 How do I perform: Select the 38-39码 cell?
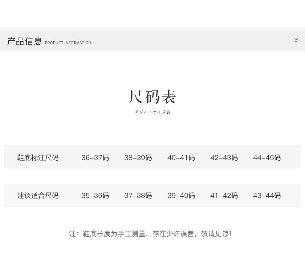point(138,158)
